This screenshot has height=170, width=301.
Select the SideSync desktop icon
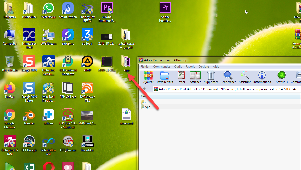click(68, 37)
